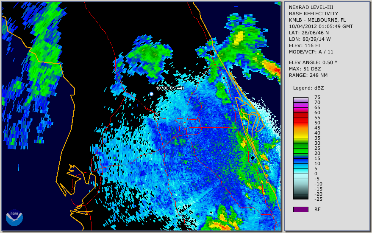The image size is (372, 233).
Task: Click the 50 value on legend scale
Action: [x=317, y=123]
